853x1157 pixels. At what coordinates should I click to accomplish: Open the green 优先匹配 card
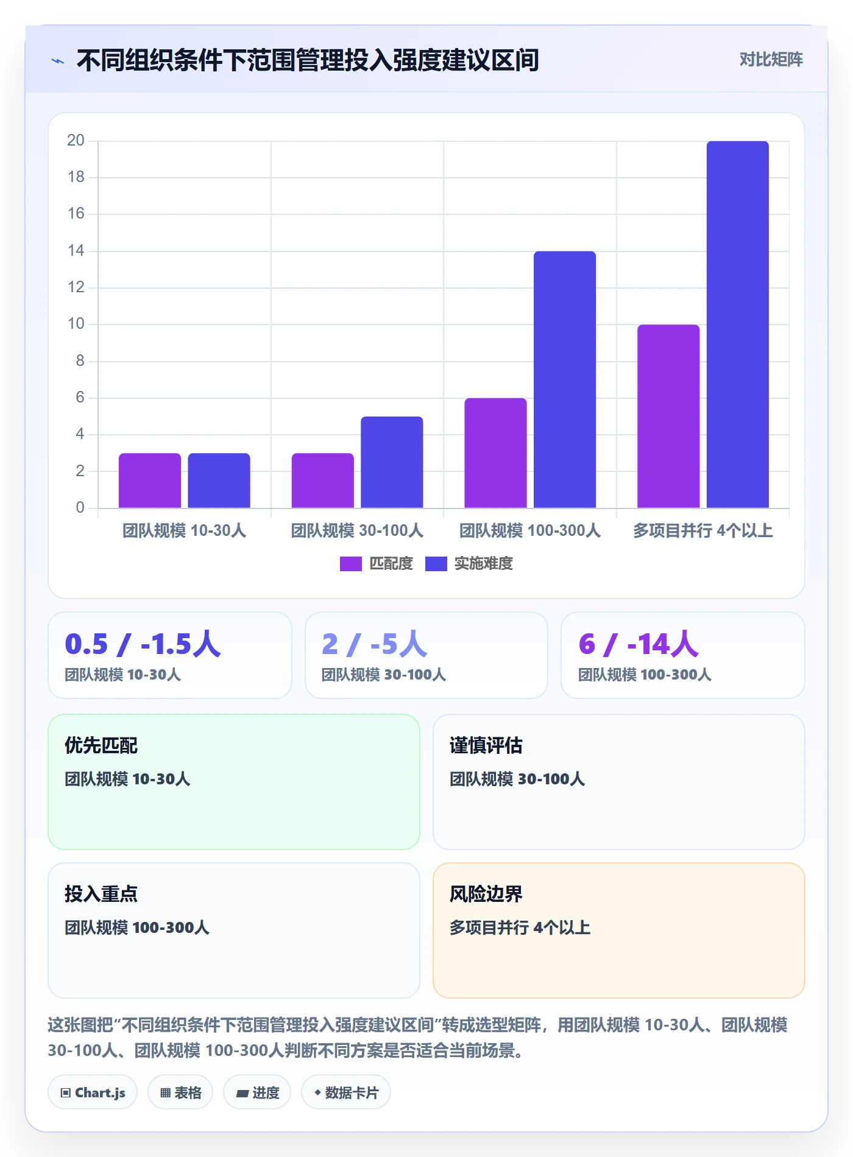click(x=234, y=782)
